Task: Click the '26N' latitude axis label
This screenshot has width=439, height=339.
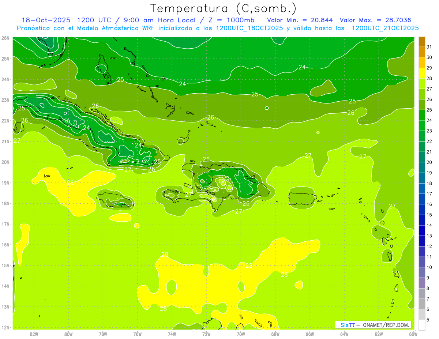Action: (5, 38)
